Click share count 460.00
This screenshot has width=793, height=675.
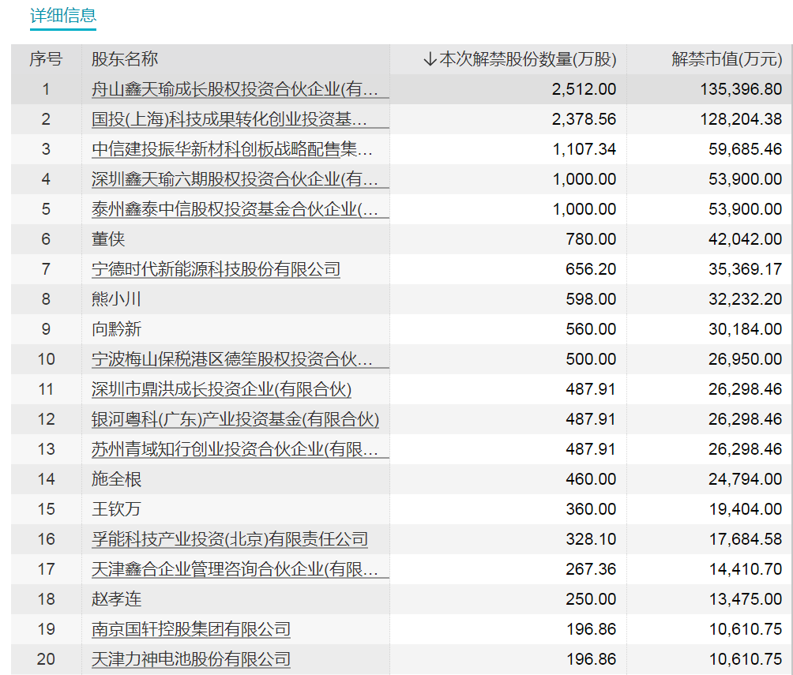592,479
